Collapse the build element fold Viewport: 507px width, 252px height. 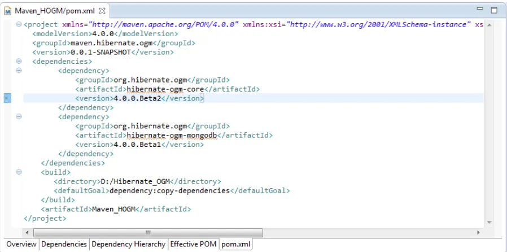click(19, 172)
